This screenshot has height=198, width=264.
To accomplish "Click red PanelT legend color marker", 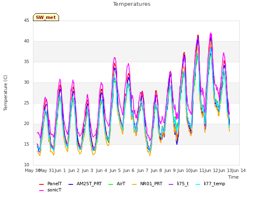I will tap(41, 184).
